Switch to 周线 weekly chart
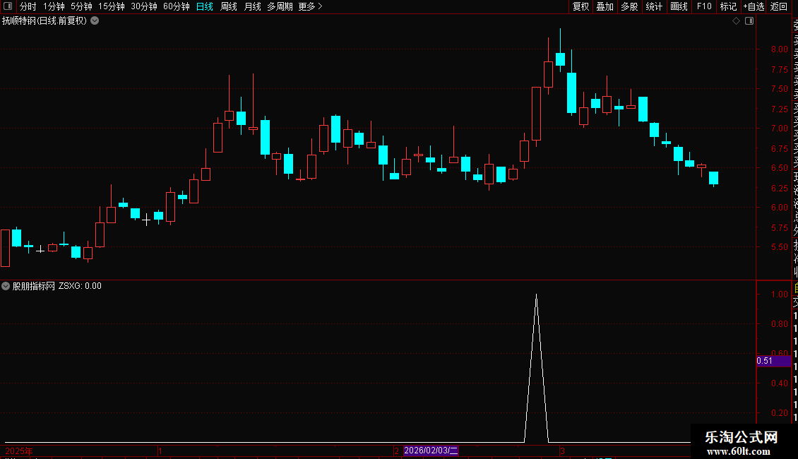798x459 pixels. click(229, 6)
